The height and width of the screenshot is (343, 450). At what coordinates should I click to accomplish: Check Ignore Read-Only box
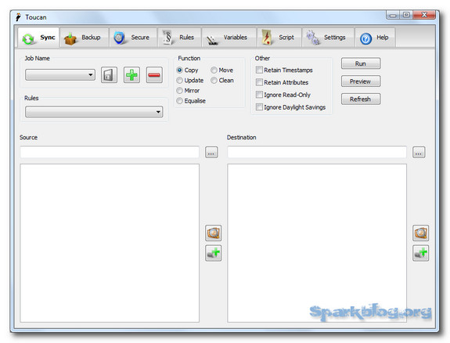259,95
